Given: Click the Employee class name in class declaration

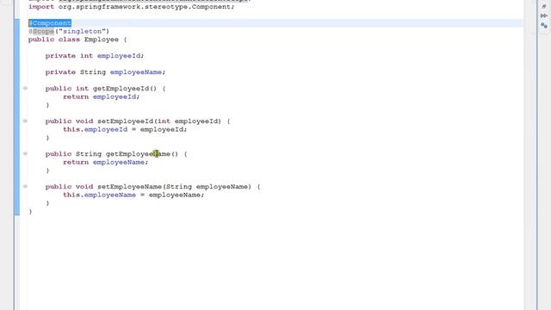Looking at the screenshot, I should (102, 40).
